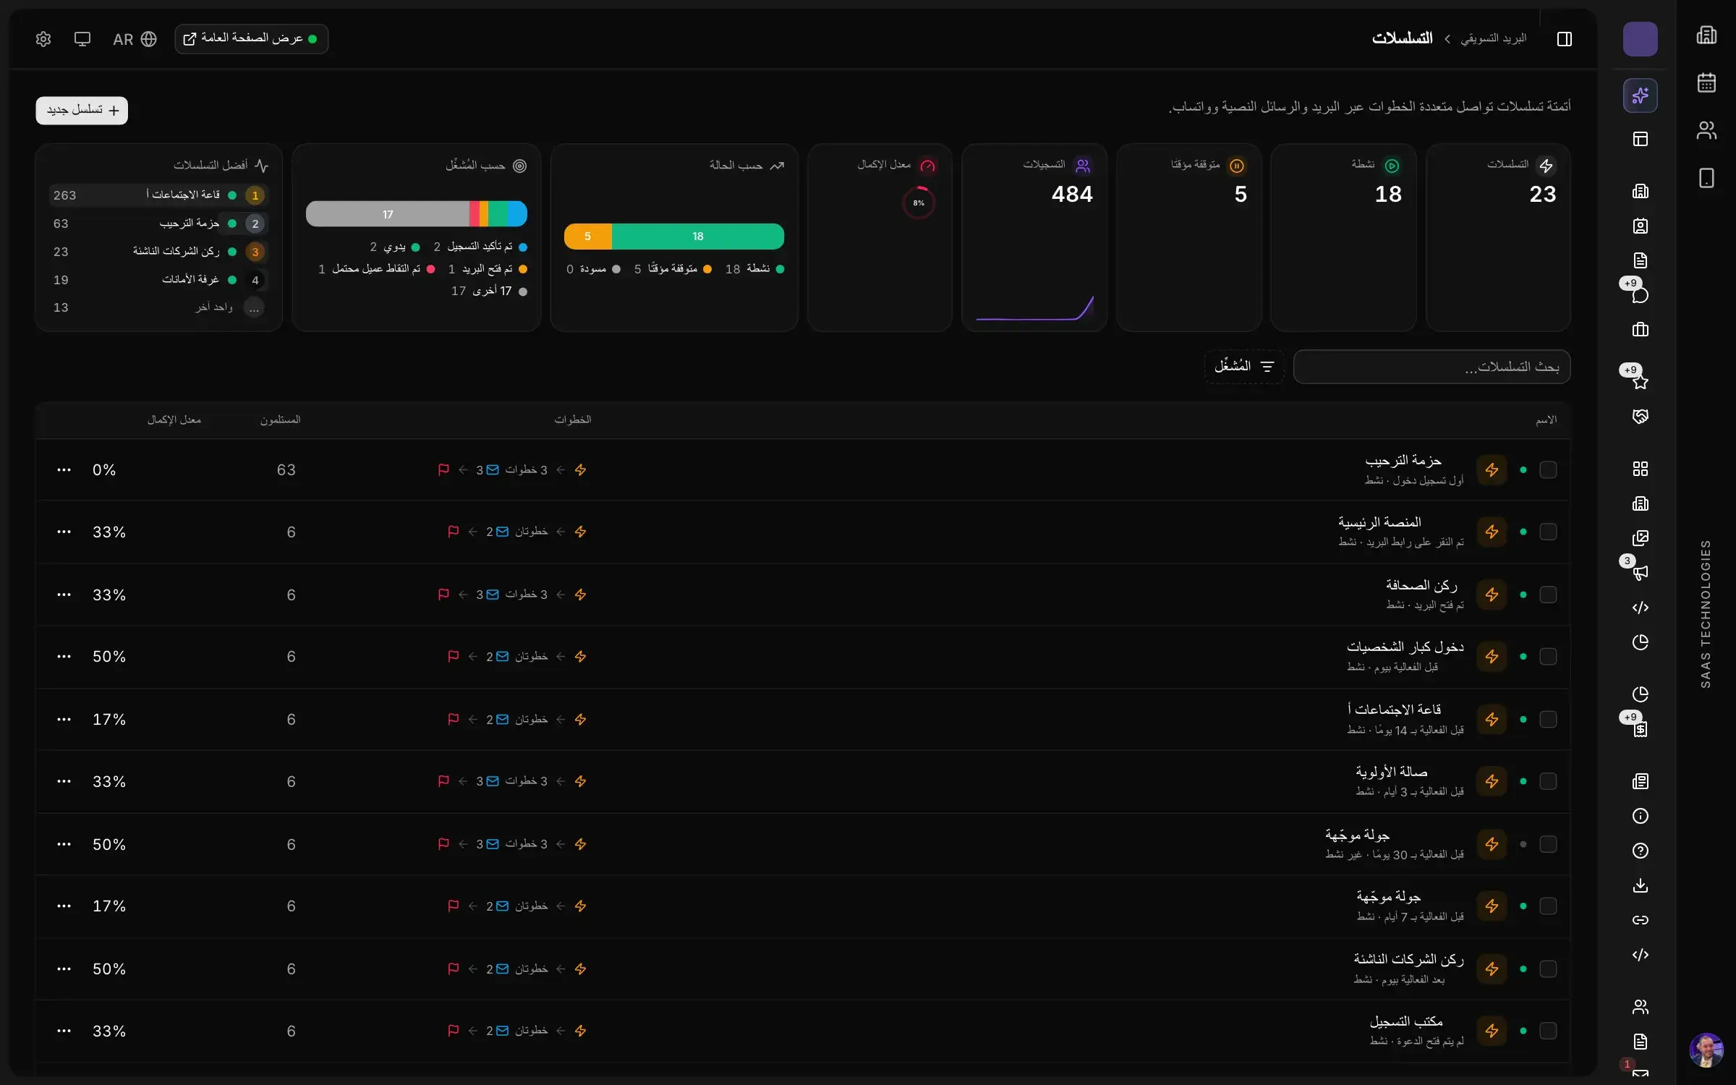The width and height of the screenshot is (1736, 1085).
Task: Click the user avatar at the bottom right
Action: 1706,1050
